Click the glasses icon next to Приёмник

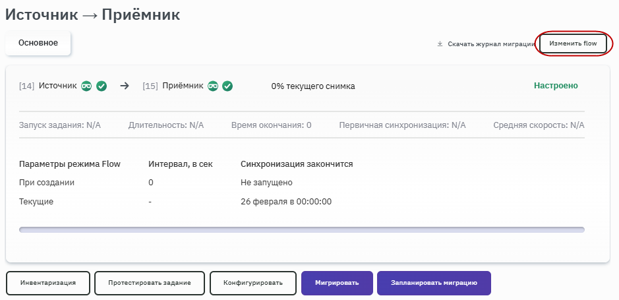[x=213, y=86]
